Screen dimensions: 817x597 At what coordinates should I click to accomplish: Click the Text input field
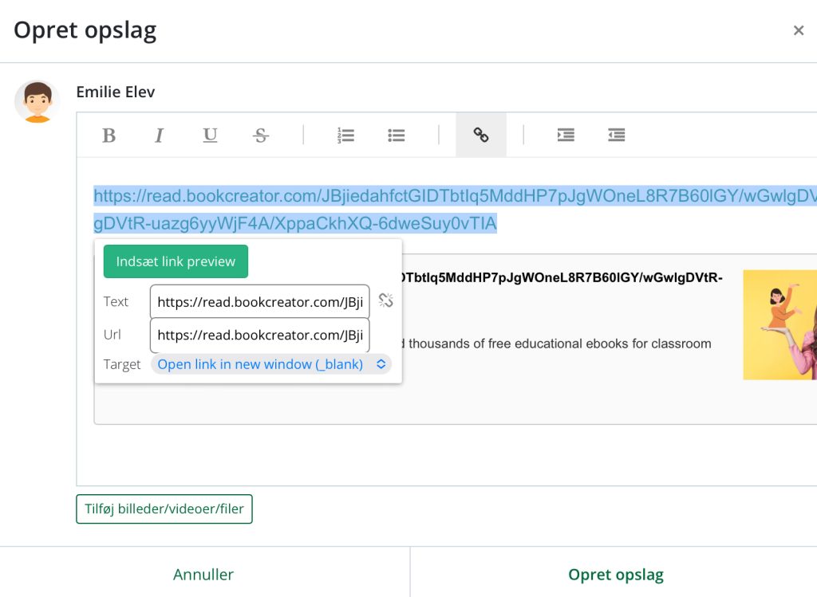259,302
